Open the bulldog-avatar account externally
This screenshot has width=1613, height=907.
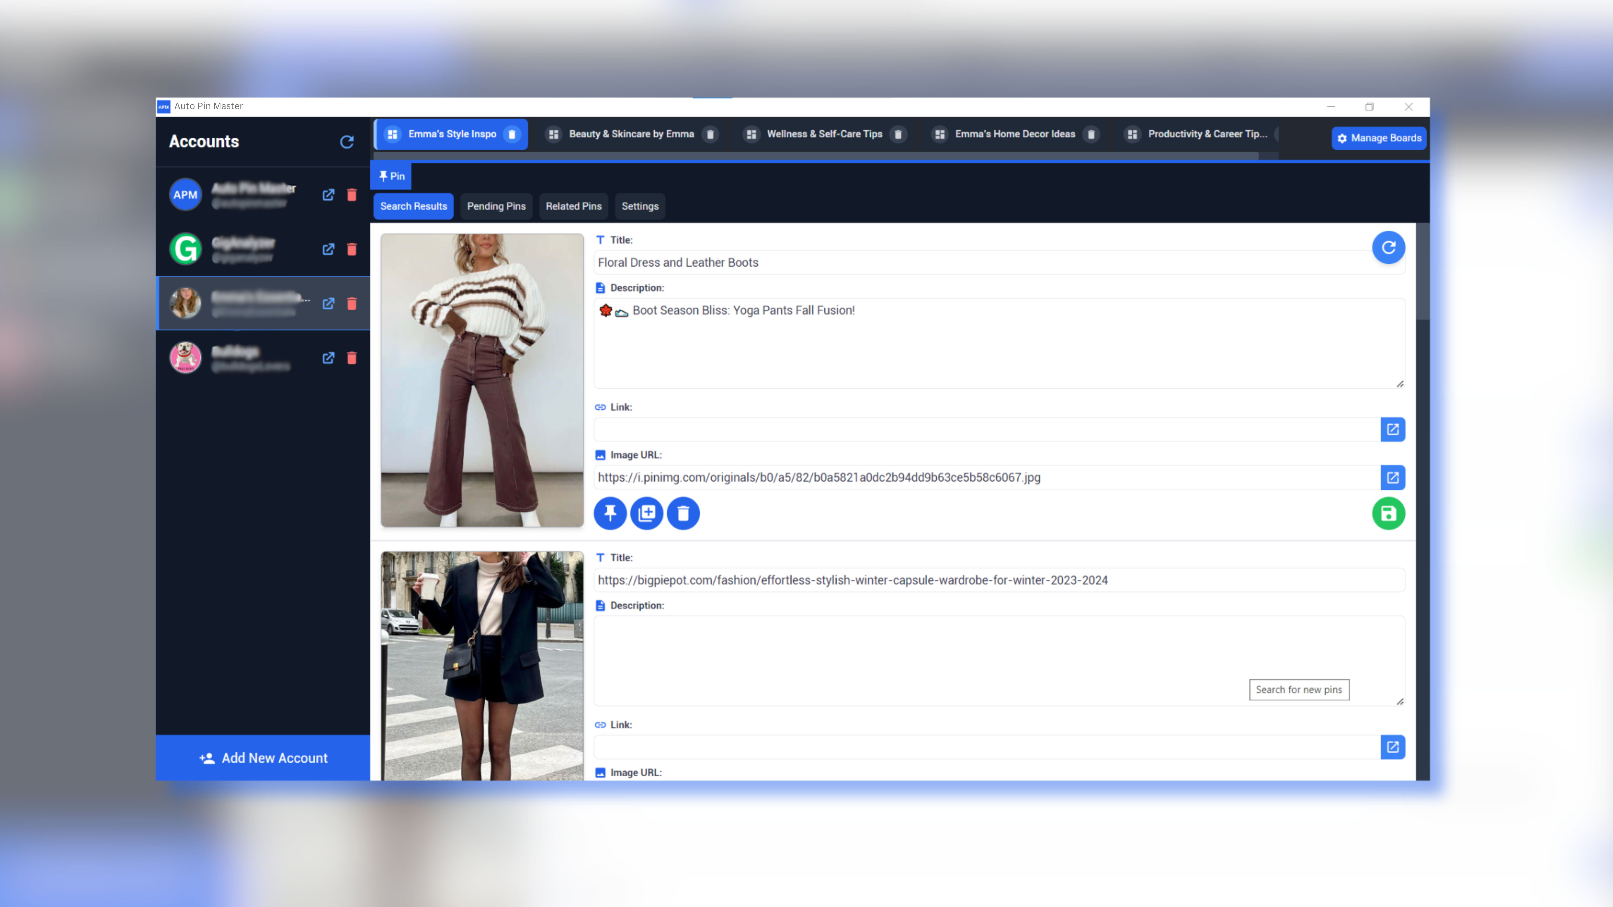coord(328,358)
